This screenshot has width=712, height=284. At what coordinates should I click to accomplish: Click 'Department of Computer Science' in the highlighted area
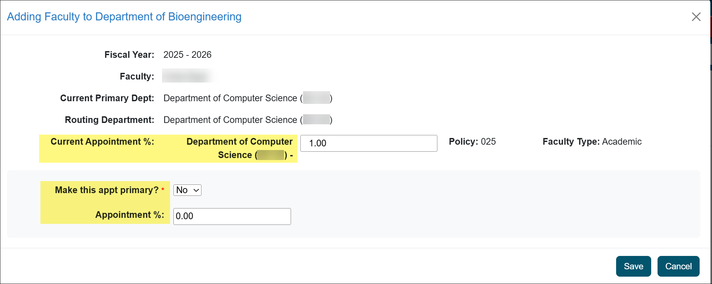click(x=239, y=141)
